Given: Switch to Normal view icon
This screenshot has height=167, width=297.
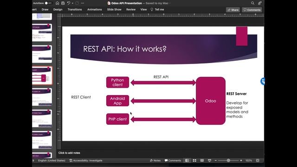Looking at the screenshot, I should point(187,161).
